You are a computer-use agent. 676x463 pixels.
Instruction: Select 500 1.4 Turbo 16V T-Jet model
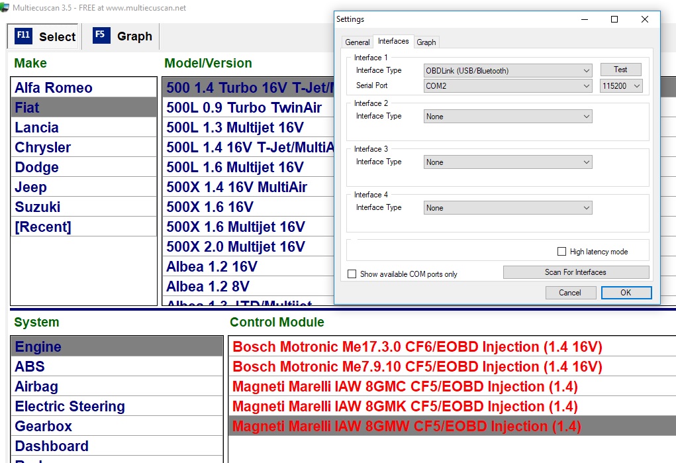coord(248,87)
